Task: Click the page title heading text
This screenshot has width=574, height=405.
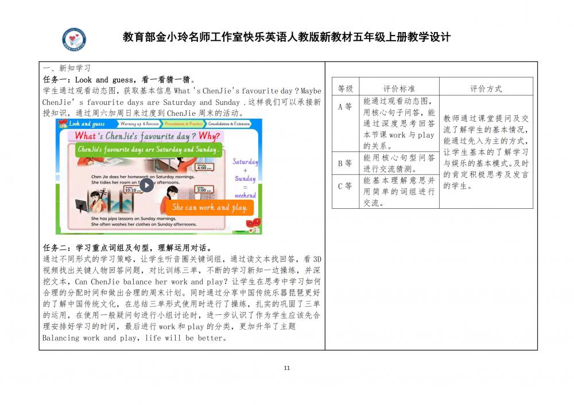Action: point(286,37)
